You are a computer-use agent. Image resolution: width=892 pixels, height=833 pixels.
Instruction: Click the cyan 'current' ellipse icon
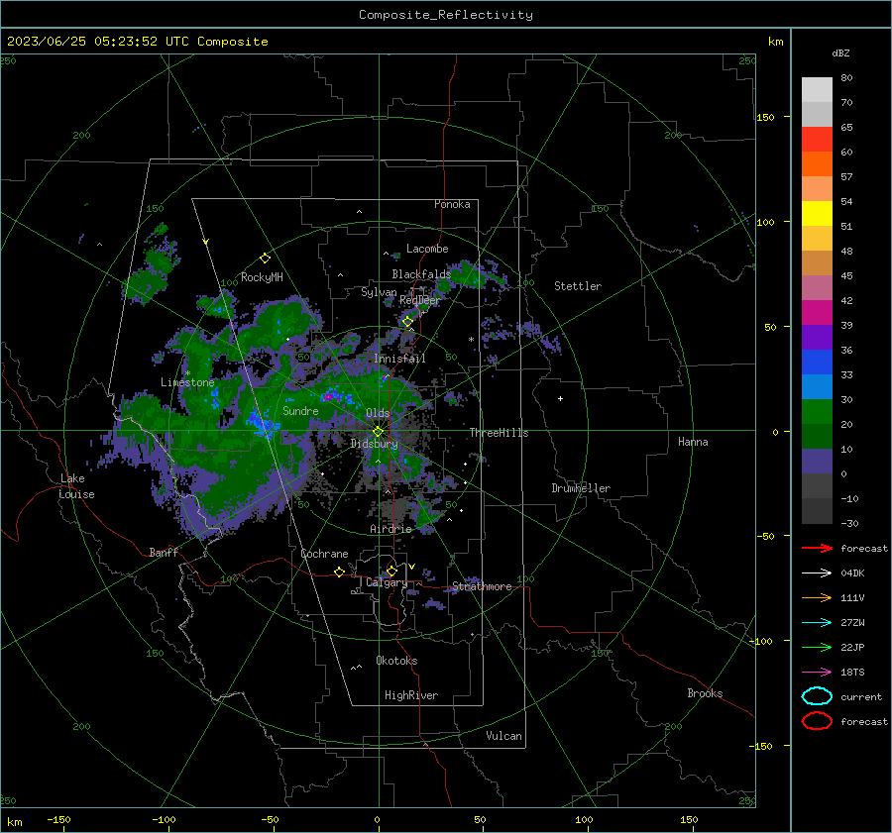(x=817, y=696)
